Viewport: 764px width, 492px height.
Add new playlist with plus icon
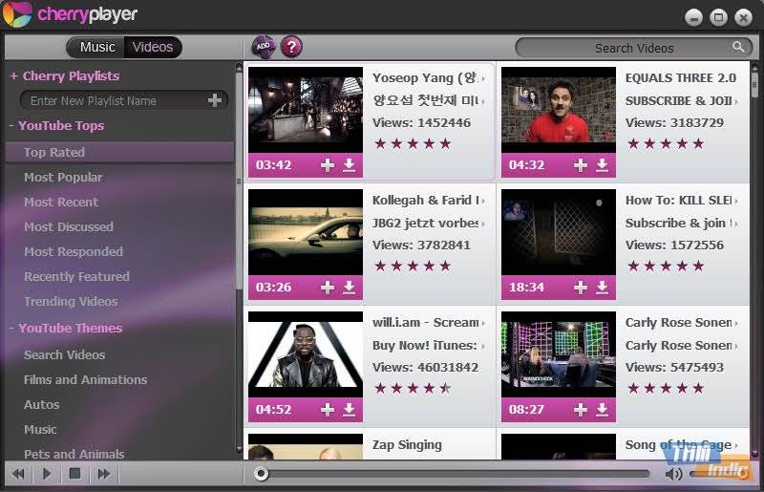[215, 100]
